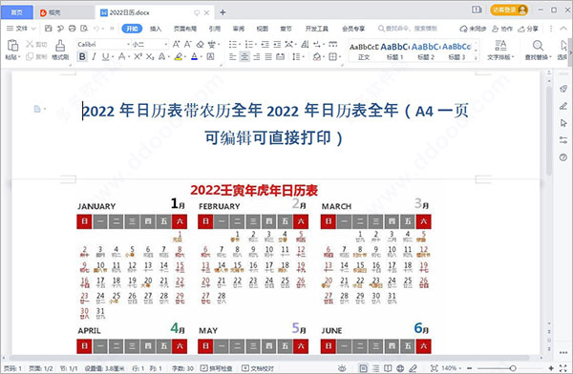
Task: Click the Eye Protection mode icon in status bar
Action: pyautogui.click(x=342, y=368)
